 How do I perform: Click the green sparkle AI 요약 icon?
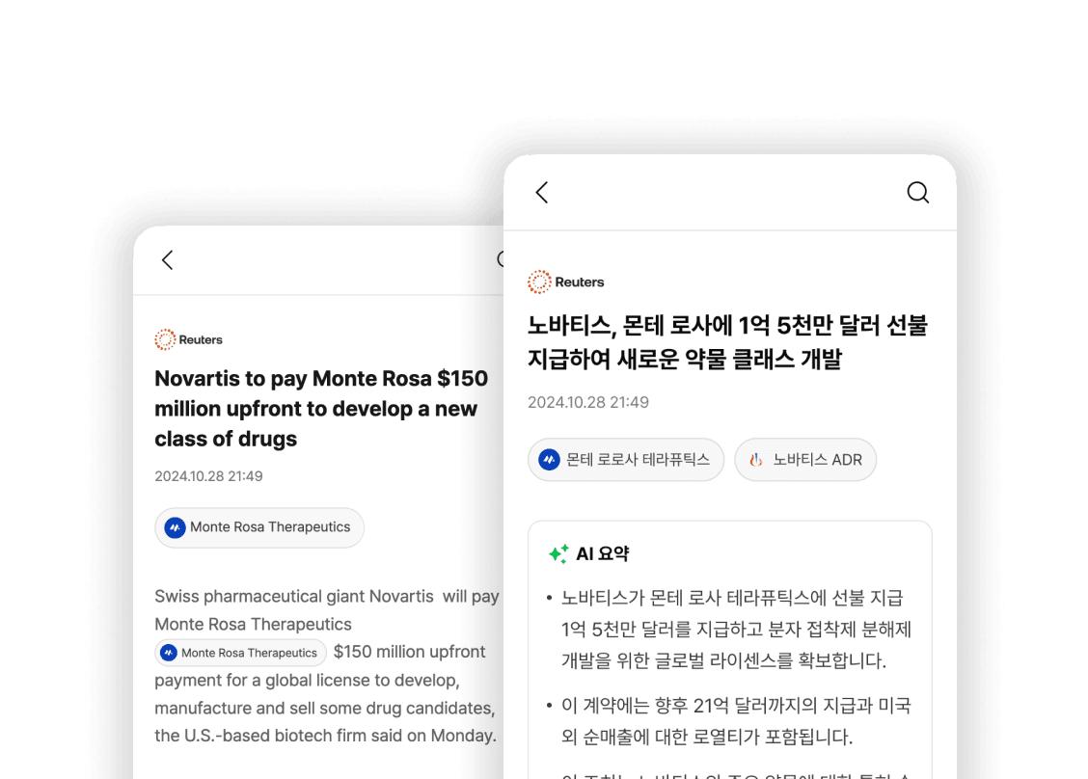point(558,553)
